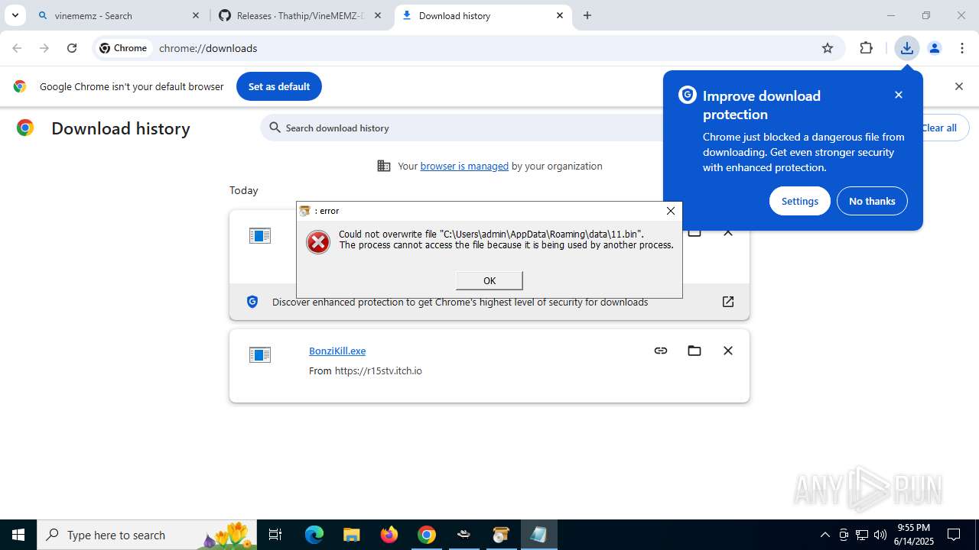Click Settings in download protection popup
This screenshot has height=550, width=979.
[800, 201]
